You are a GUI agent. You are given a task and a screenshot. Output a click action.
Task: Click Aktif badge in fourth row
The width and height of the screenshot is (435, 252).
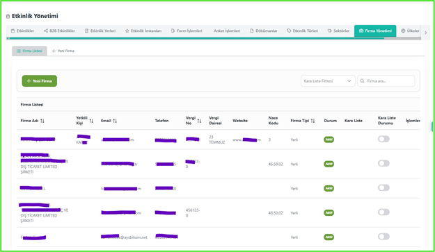(x=329, y=212)
